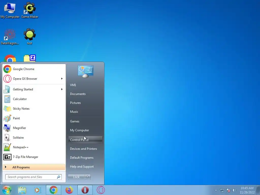Click the network tray icon
The height and width of the screenshot is (195, 260).
[222, 190]
